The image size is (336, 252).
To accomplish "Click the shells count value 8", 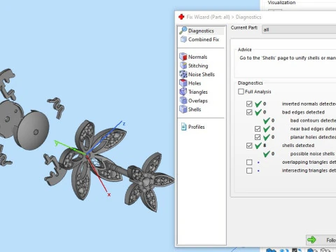I will point(265,146).
